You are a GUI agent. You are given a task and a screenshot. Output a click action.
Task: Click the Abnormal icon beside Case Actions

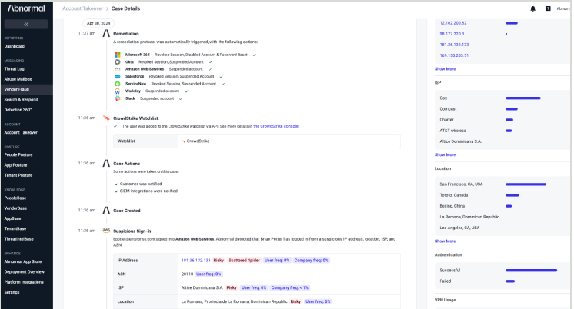tap(106, 164)
